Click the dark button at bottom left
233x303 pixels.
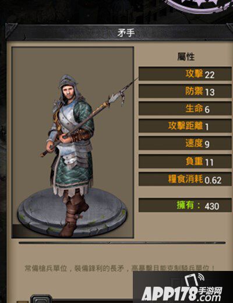[x=41, y=299]
